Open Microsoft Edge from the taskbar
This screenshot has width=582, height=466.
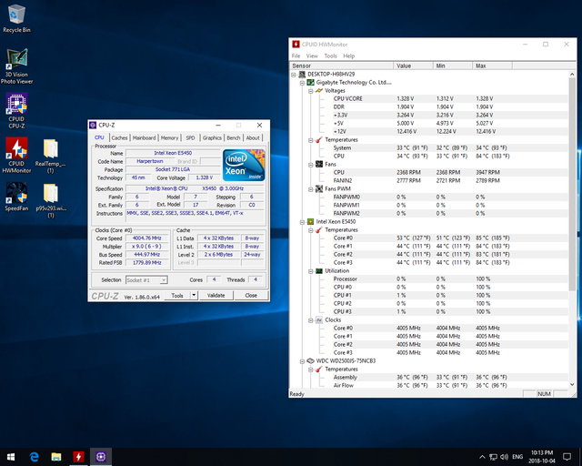35,457
